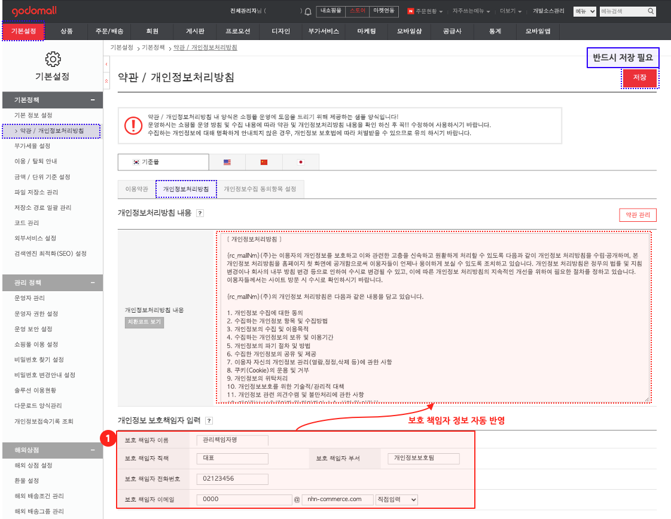Click the 보호 책임자 전화번호 input field

(x=232, y=479)
